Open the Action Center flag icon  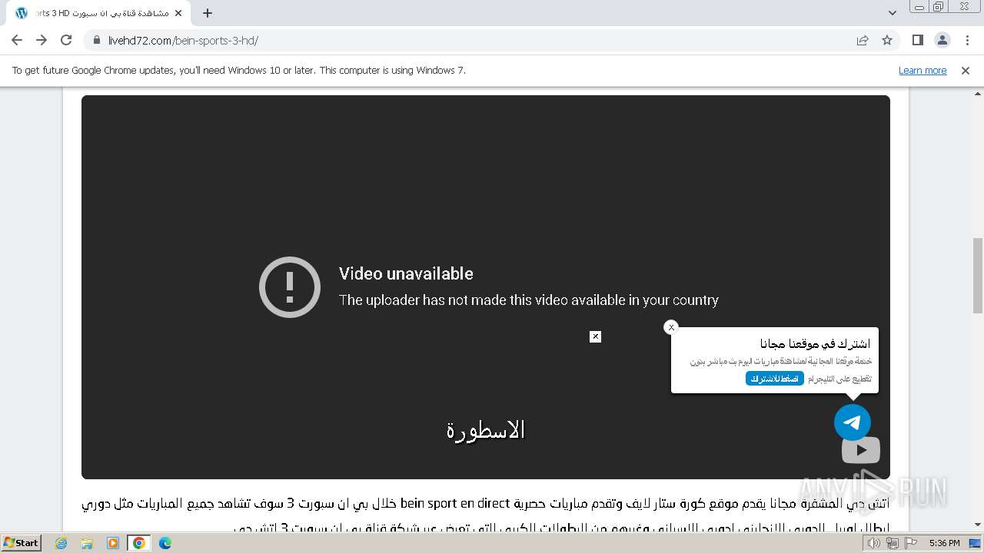(910, 543)
